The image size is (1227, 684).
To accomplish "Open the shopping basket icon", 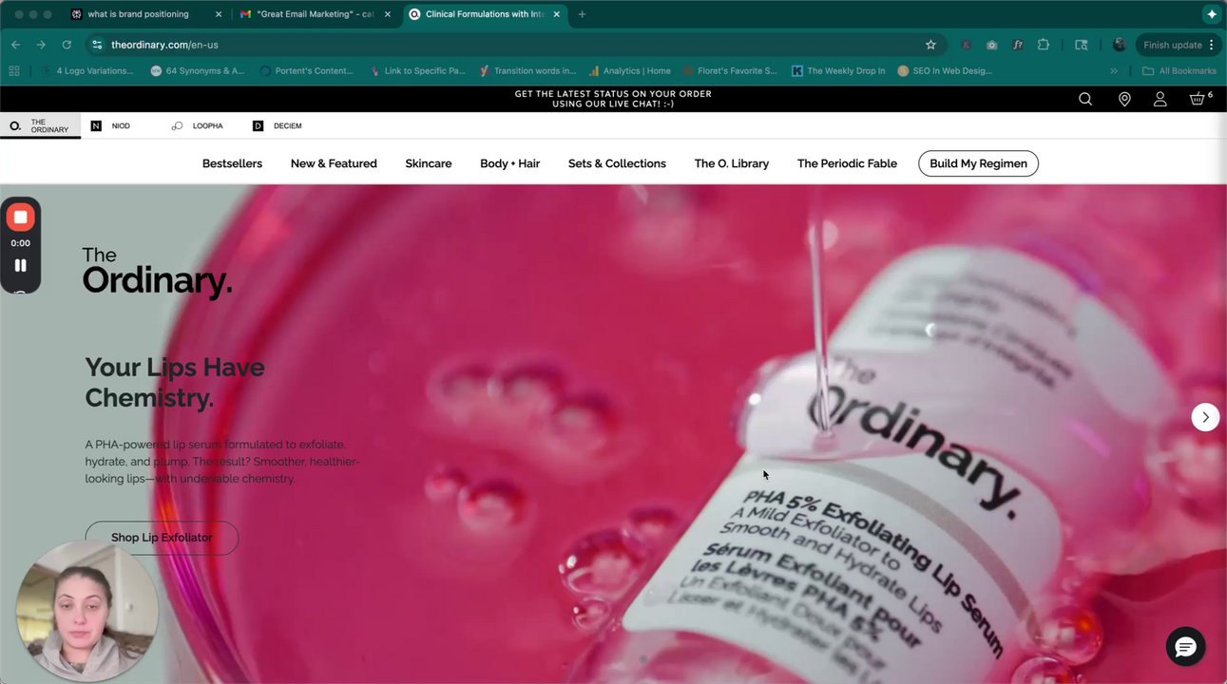I will coord(1198,99).
